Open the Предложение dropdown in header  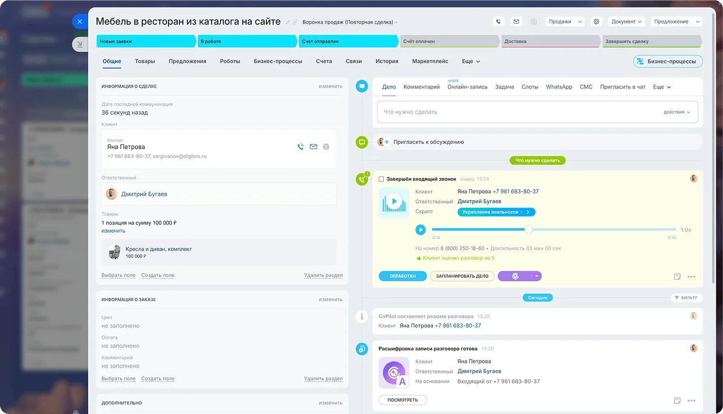pyautogui.click(x=676, y=21)
